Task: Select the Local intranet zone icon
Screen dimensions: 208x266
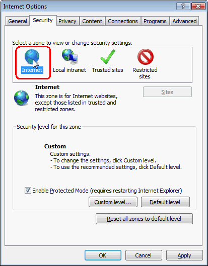Action: pyautogui.click(x=70, y=57)
